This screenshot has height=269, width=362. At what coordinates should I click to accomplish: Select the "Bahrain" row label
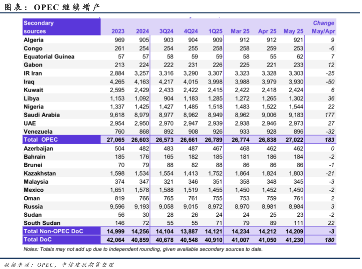tap(34, 157)
